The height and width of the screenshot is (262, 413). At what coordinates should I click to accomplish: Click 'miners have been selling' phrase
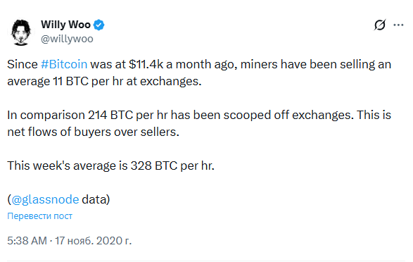(x=307, y=64)
